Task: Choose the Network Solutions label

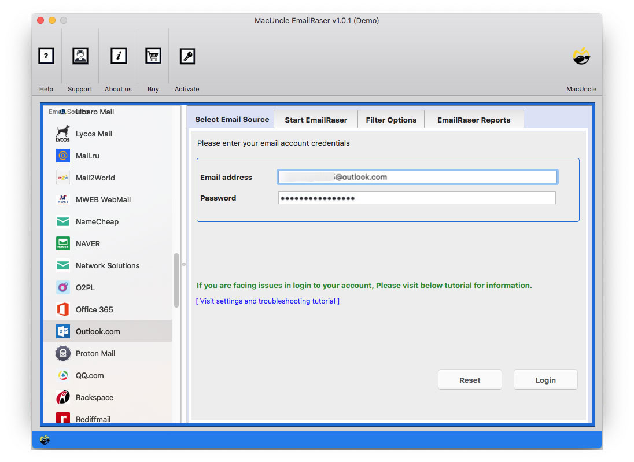Action: tap(108, 265)
